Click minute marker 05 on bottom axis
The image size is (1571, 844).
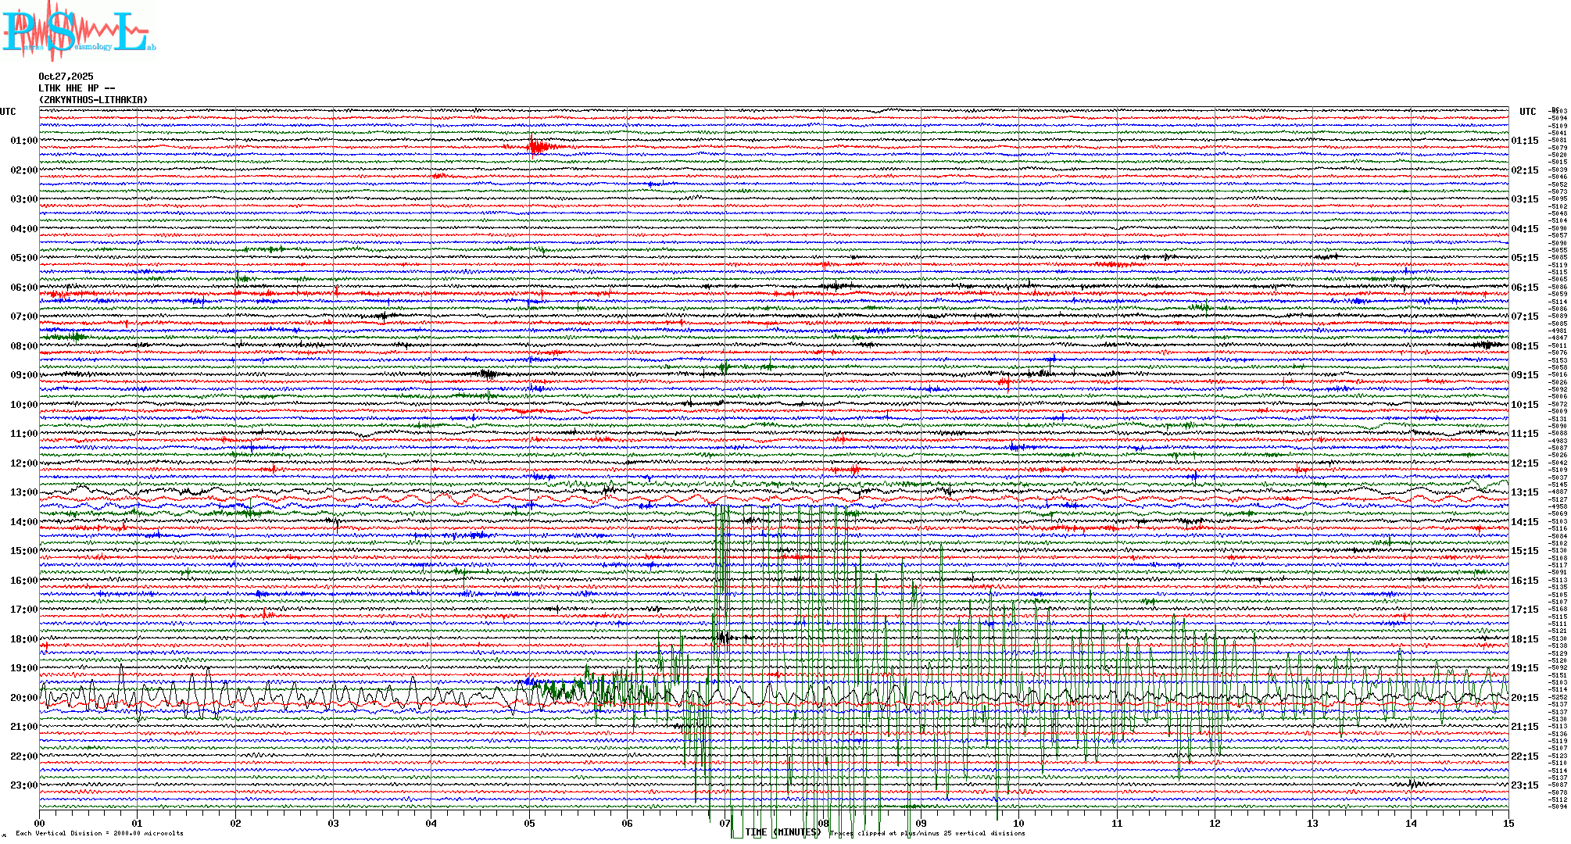pyautogui.click(x=529, y=823)
